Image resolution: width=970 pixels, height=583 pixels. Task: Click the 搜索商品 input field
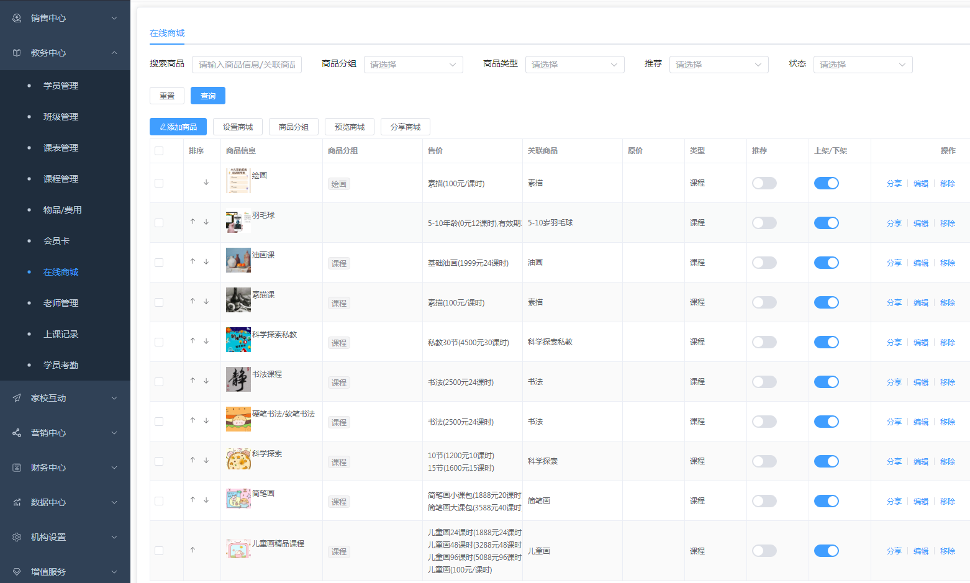coord(247,65)
